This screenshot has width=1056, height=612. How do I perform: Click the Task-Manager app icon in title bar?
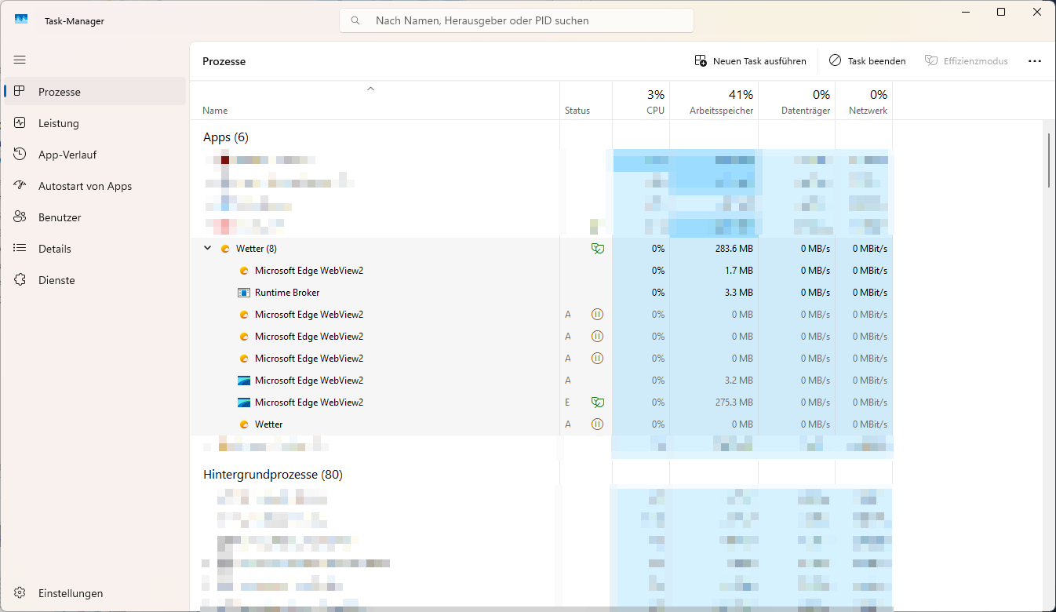point(21,20)
